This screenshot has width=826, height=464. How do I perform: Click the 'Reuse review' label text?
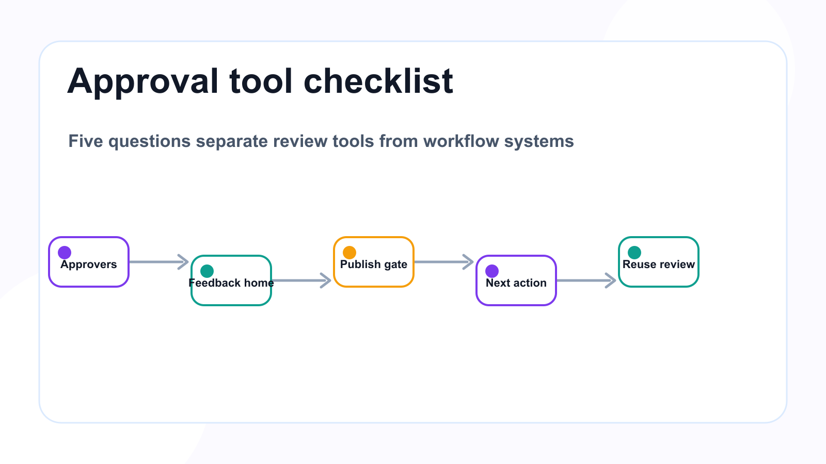(659, 264)
